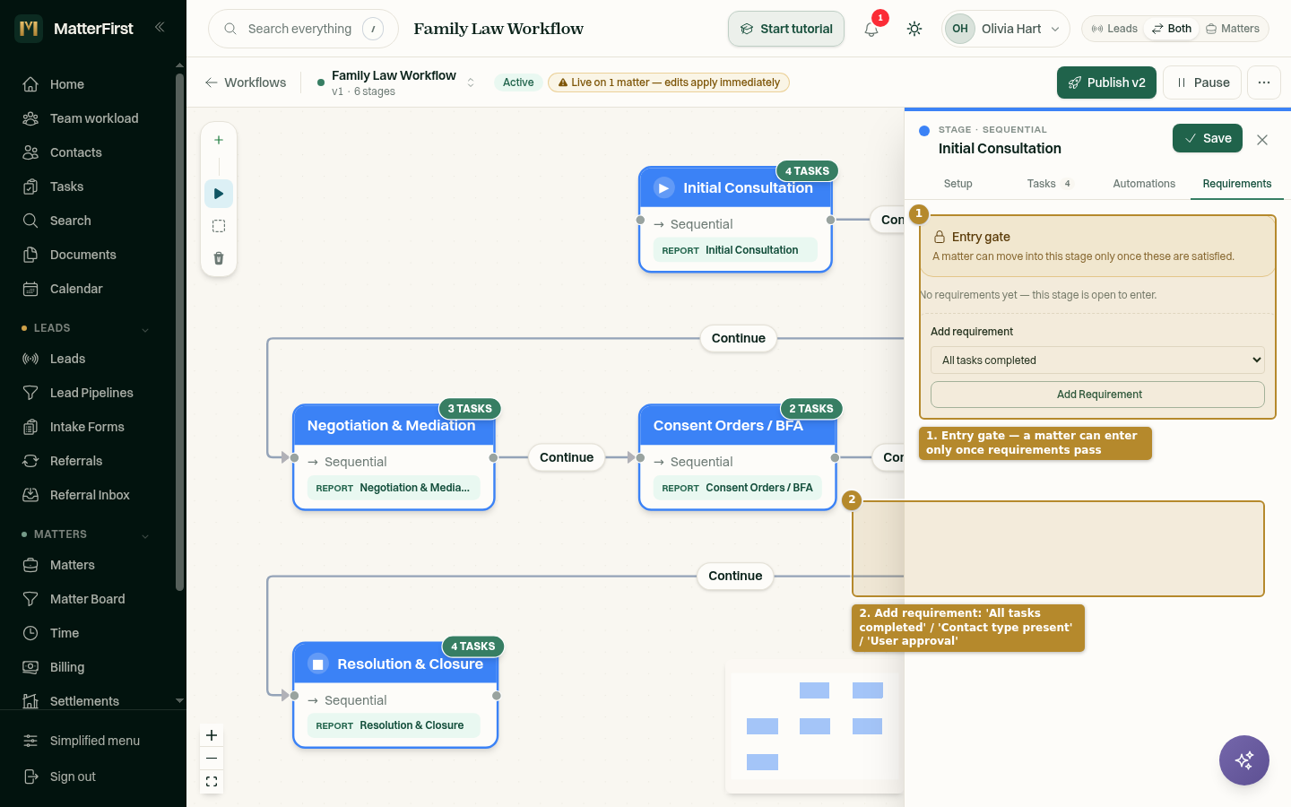Click Publish v2
This screenshot has height=807, width=1291.
point(1106,82)
